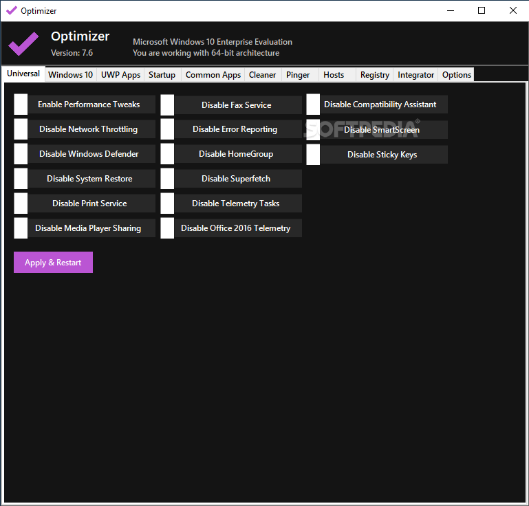
Task: Maximize the Optimizer window
Action: click(x=482, y=11)
